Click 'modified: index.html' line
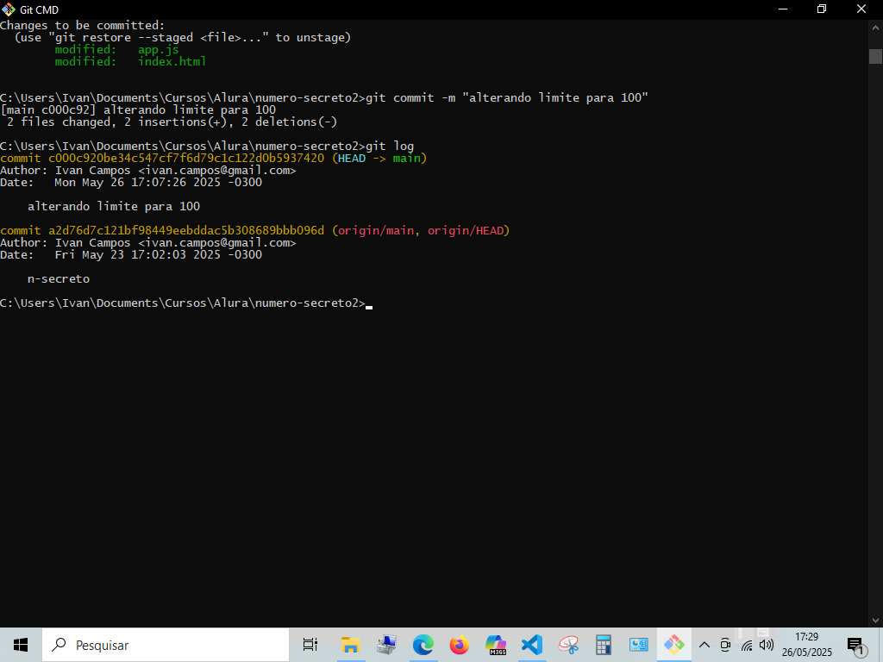 click(x=130, y=61)
